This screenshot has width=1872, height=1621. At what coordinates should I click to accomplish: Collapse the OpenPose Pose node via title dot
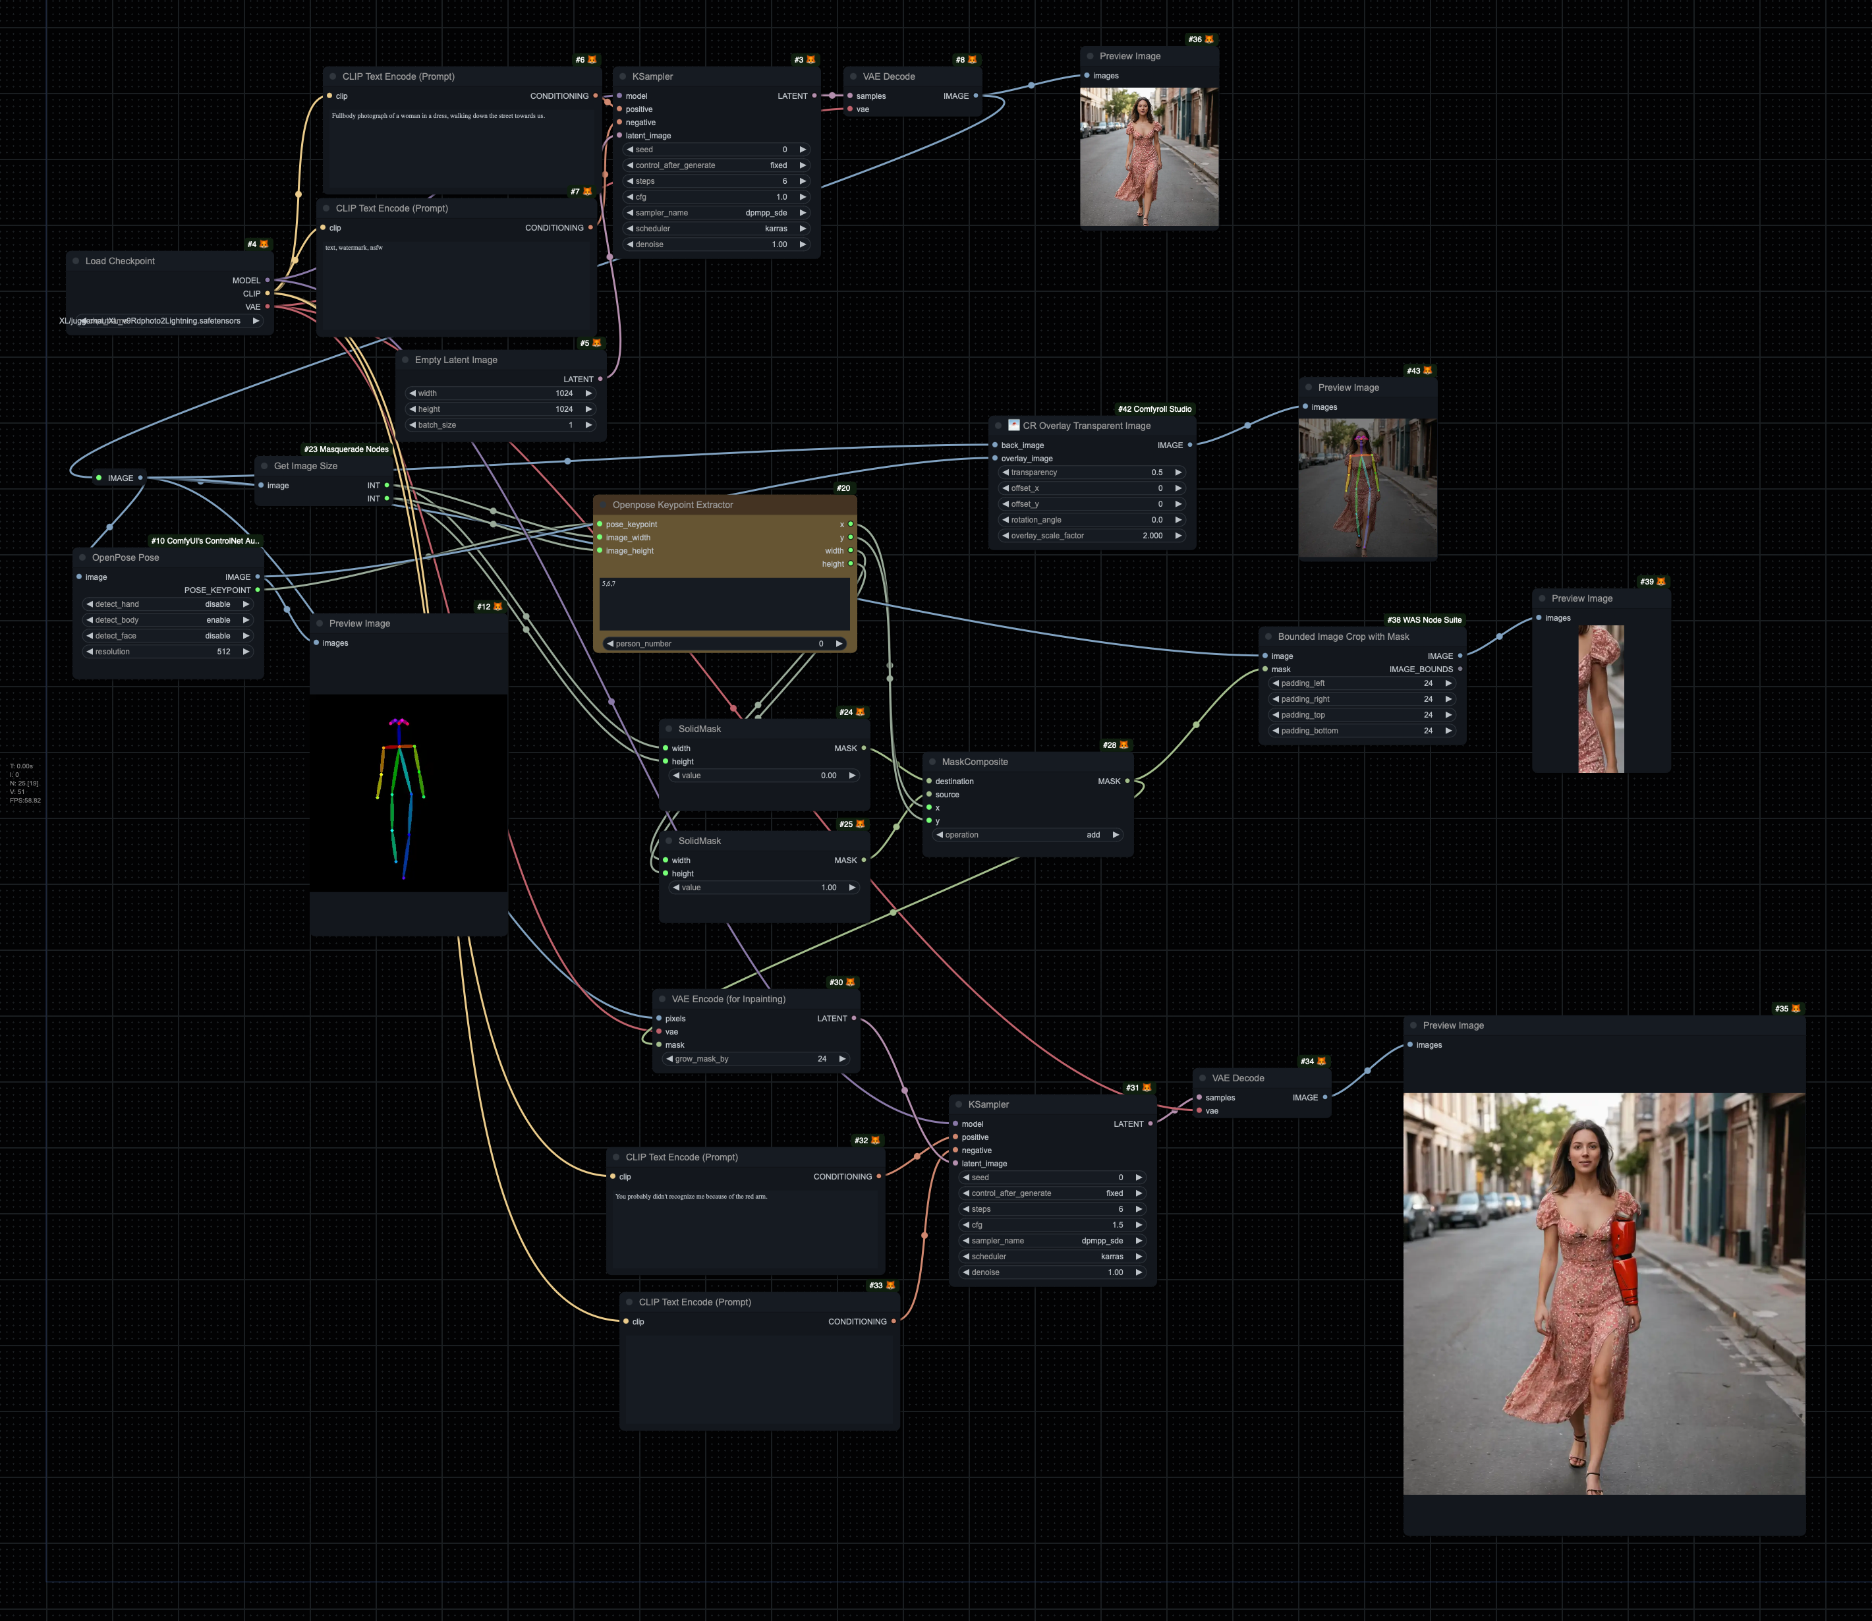82,557
